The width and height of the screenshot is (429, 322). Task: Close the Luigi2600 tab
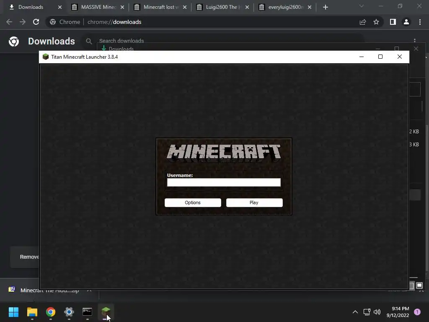(x=247, y=7)
